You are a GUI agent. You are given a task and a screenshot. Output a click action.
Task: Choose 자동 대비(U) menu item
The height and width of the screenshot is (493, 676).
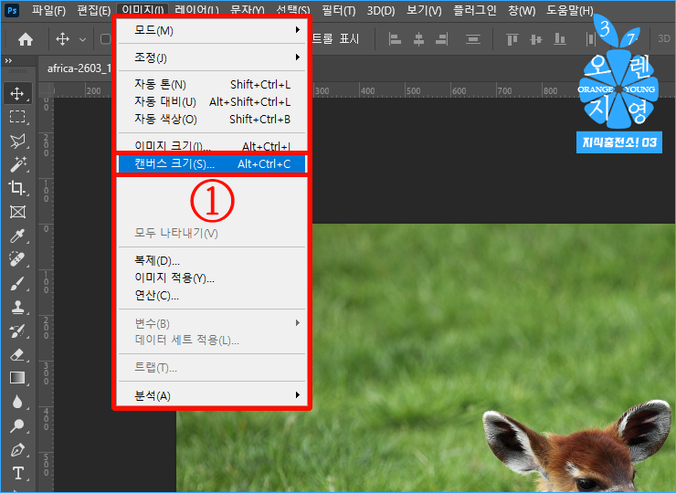pyautogui.click(x=212, y=101)
